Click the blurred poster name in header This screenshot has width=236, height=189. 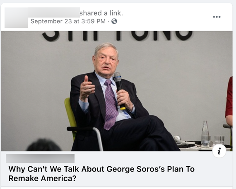pos(54,12)
